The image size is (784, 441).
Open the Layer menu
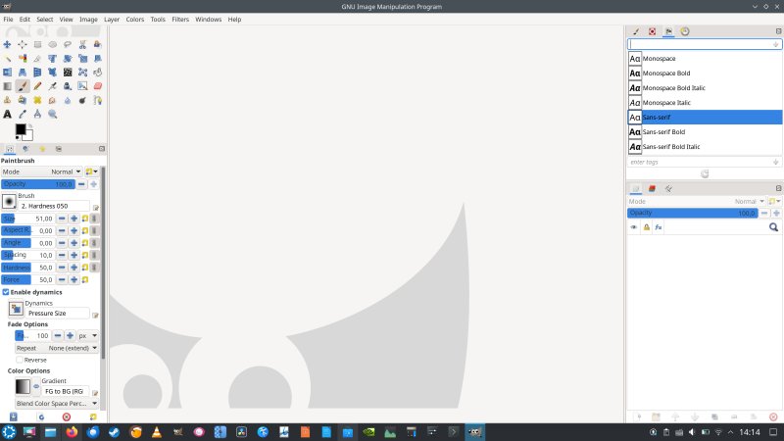(112, 19)
